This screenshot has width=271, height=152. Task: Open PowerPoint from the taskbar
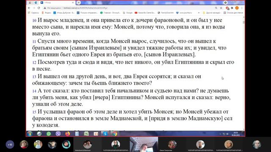click(96, 134)
